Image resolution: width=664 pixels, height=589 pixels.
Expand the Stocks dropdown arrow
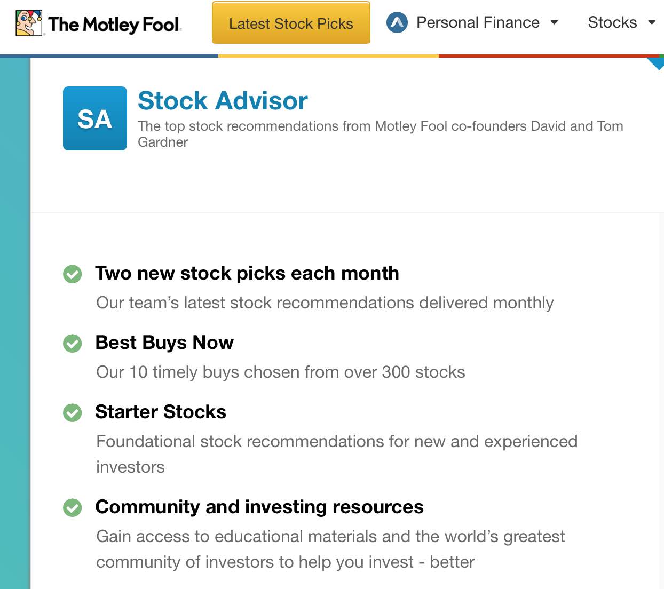[x=652, y=22]
